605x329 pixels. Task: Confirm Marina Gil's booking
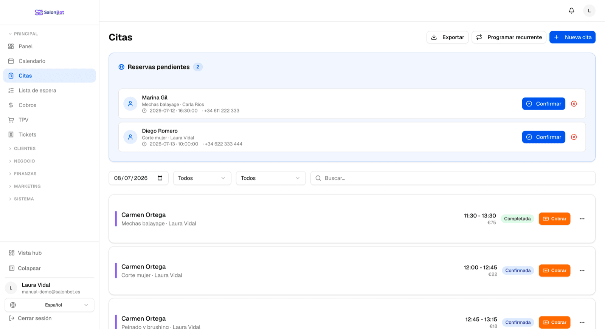[544, 104]
